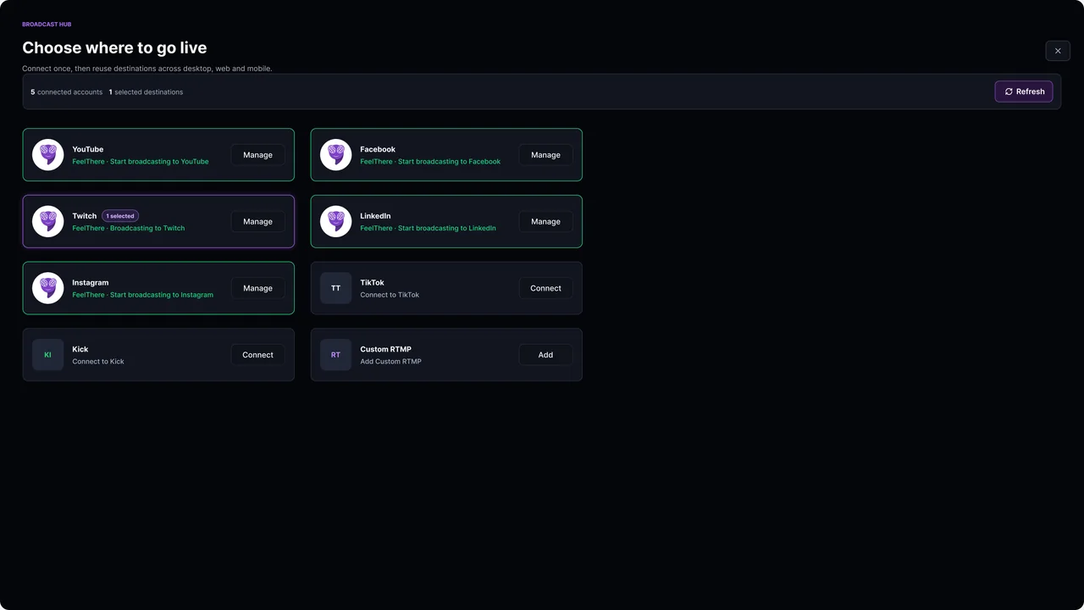Refresh the connected accounts list
Viewport: 1084px width, 610px height.
1024,91
